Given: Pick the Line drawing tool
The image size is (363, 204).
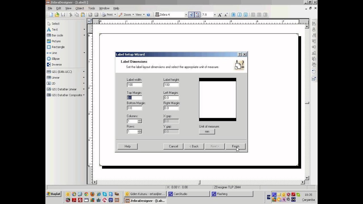Looking at the screenshot, I should point(52,53).
